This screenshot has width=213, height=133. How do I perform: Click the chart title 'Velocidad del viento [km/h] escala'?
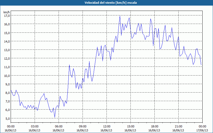[110, 3]
